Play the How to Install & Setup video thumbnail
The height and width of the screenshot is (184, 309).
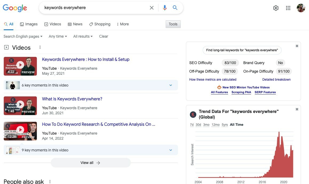point(20,66)
